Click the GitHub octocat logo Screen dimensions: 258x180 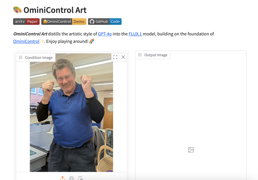92,22
